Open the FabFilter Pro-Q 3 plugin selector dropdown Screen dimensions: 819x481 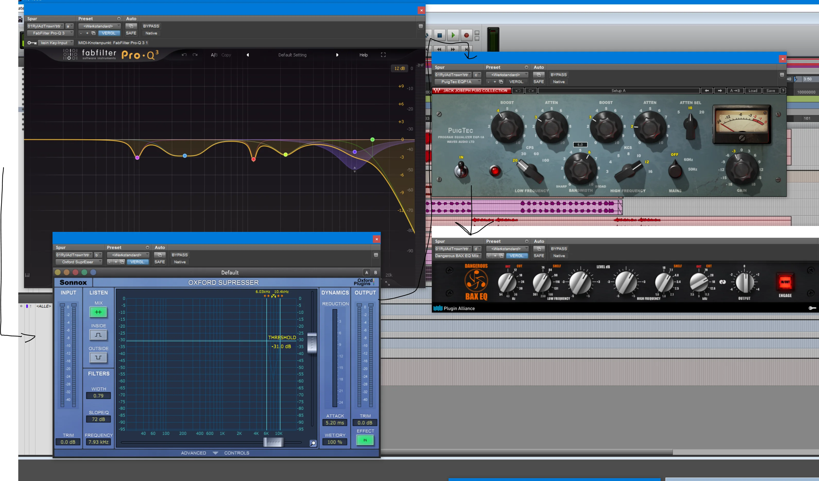pyautogui.click(x=50, y=33)
